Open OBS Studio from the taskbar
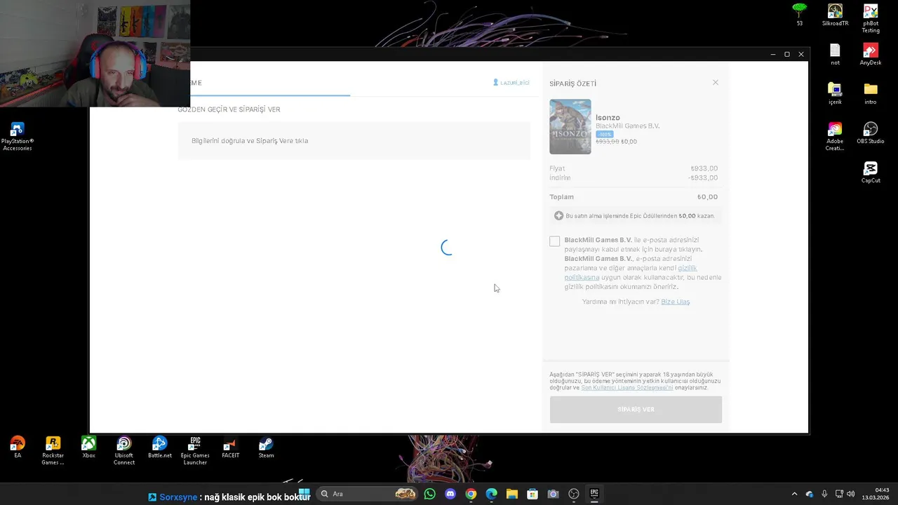The width and height of the screenshot is (898, 505). (x=574, y=494)
